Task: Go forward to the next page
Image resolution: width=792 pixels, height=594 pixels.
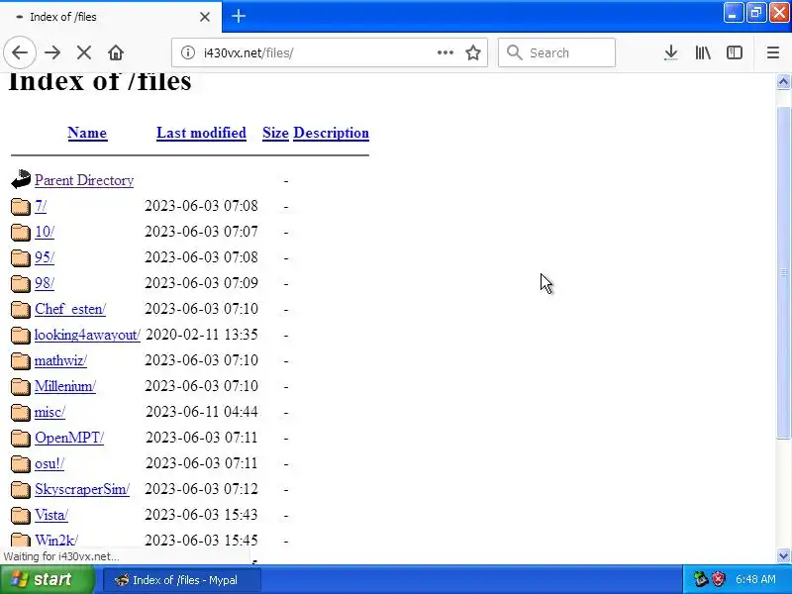Action: point(52,52)
